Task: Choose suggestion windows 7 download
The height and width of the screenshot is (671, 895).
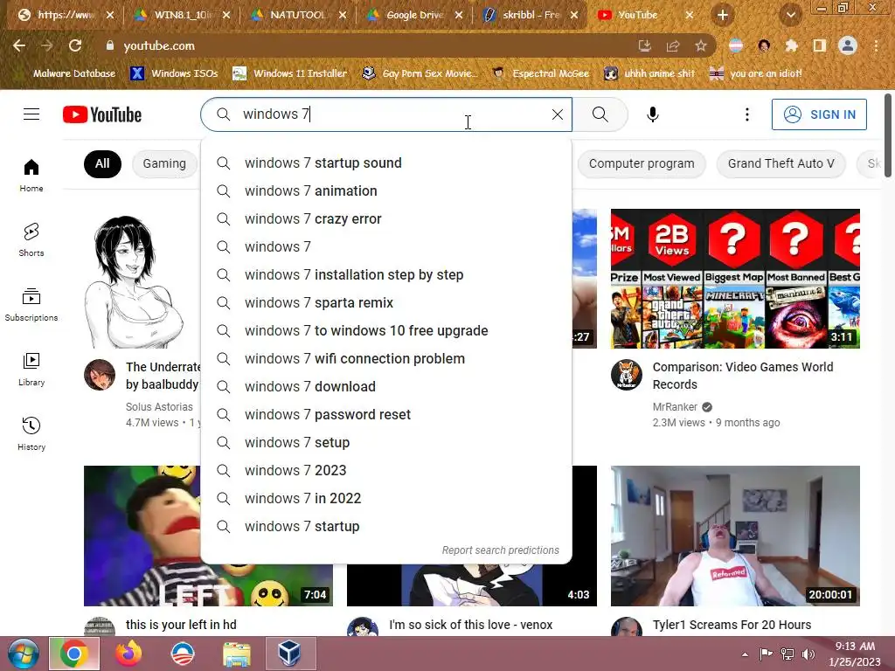Action: pyautogui.click(x=386, y=387)
